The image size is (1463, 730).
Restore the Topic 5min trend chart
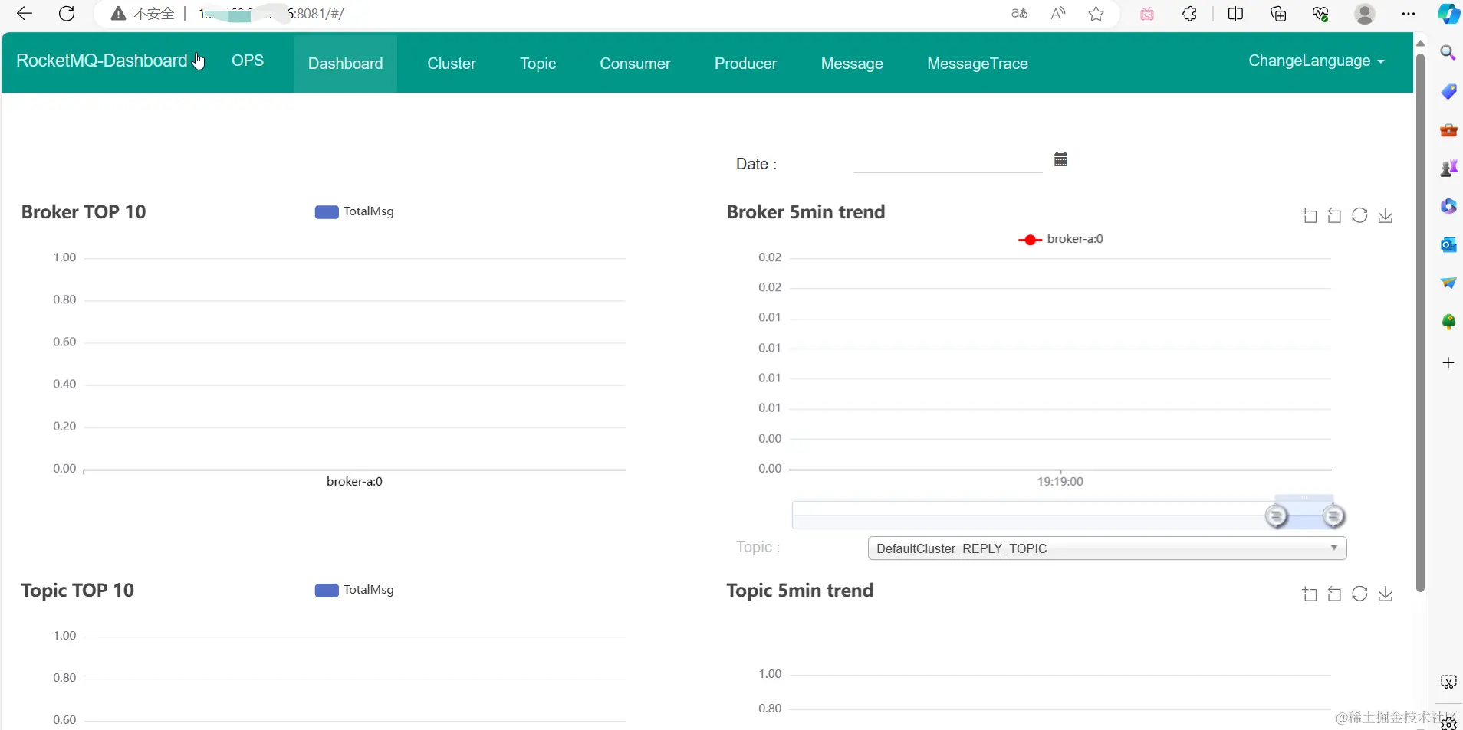(x=1359, y=594)
